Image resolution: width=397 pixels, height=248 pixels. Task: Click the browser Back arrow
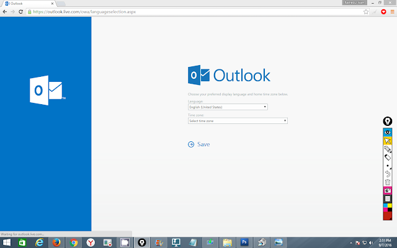pyautogui.click(x=5, y=12)
